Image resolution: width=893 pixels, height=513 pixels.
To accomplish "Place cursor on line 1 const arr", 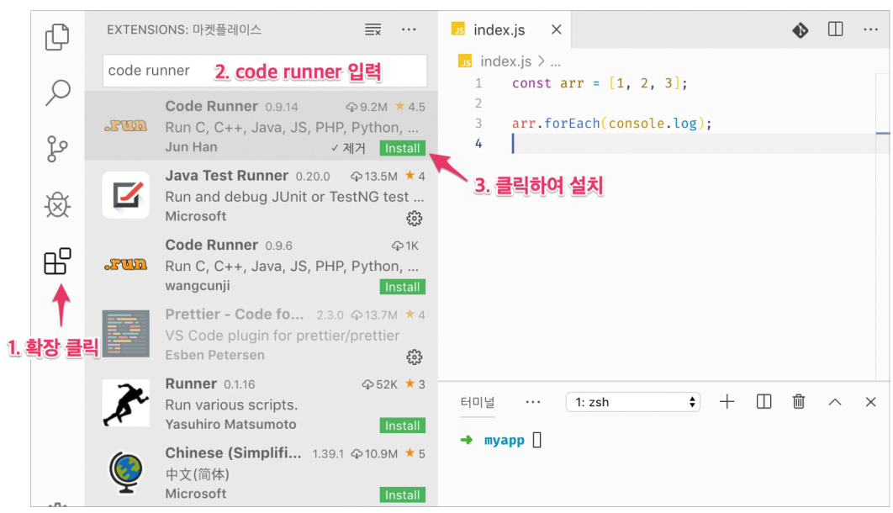I will pyautogui.click(x=600, y=83).
